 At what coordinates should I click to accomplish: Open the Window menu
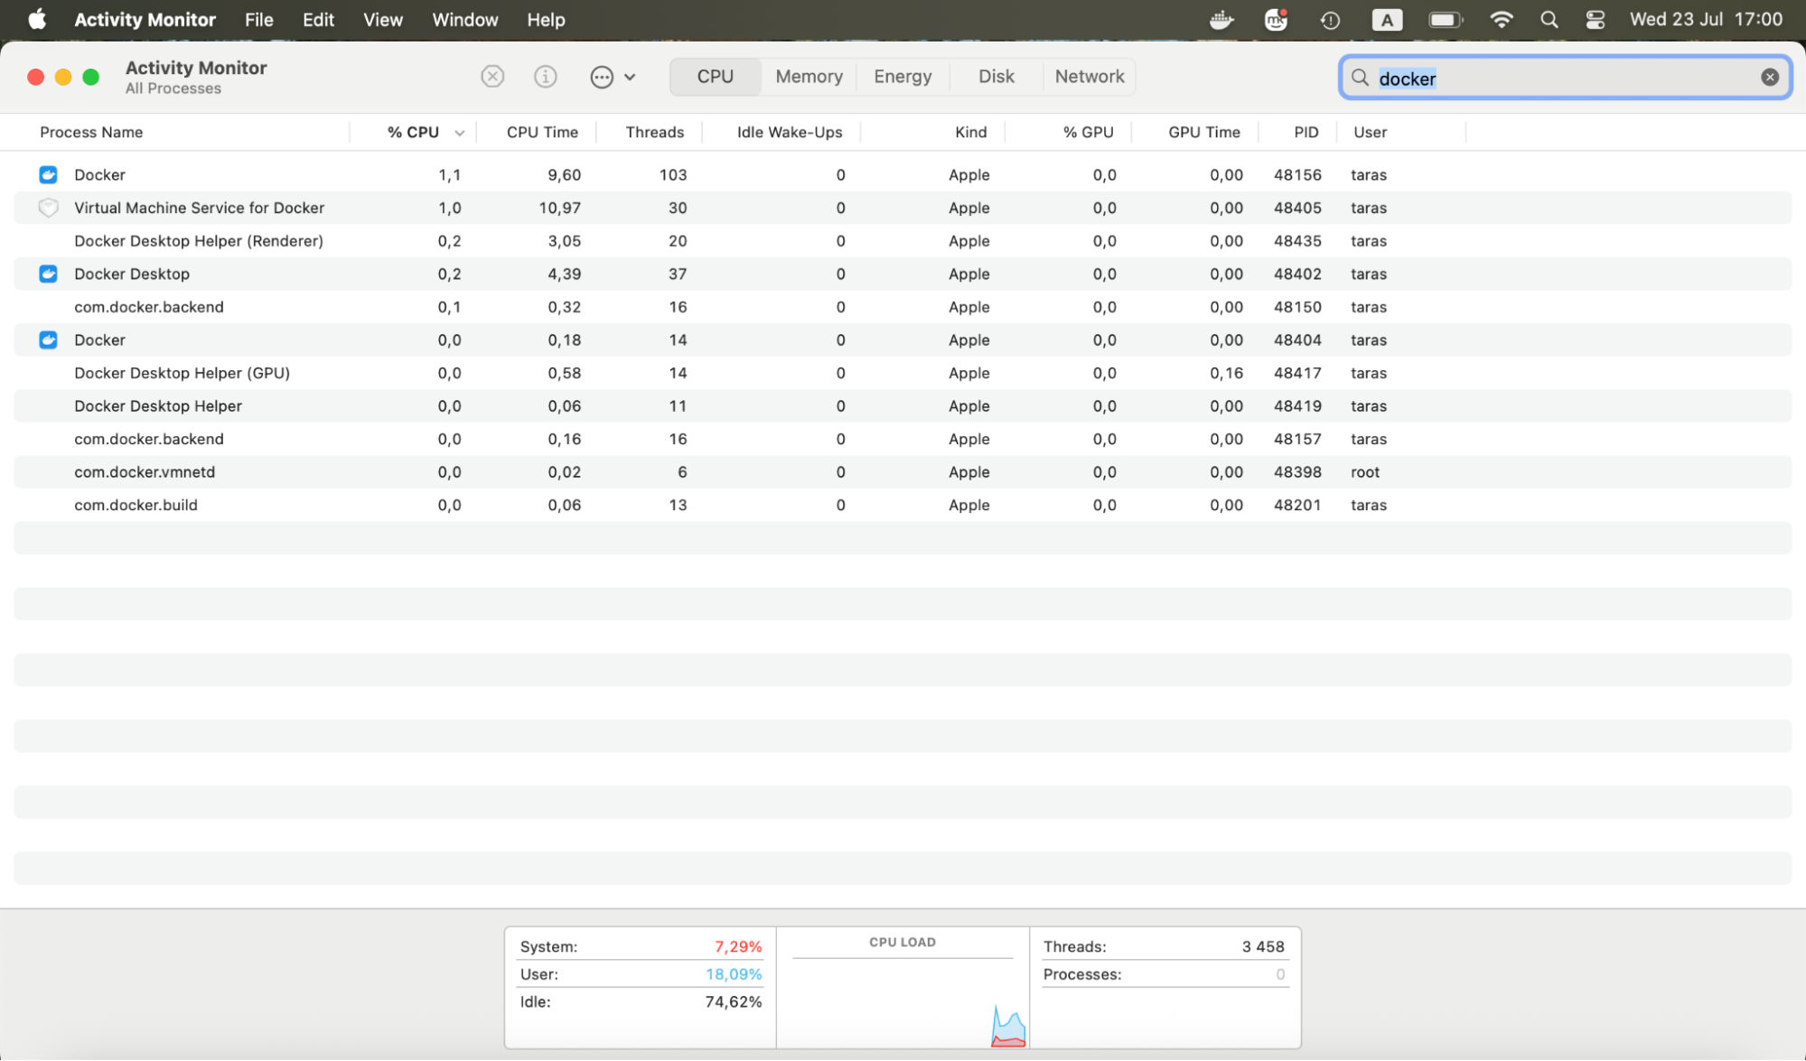coord(464,19)
